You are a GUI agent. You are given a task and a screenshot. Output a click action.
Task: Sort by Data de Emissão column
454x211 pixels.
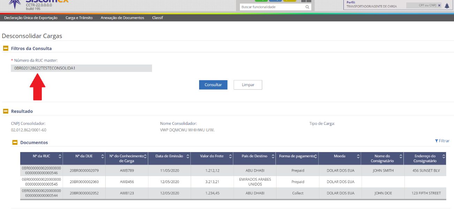(188, 156)
